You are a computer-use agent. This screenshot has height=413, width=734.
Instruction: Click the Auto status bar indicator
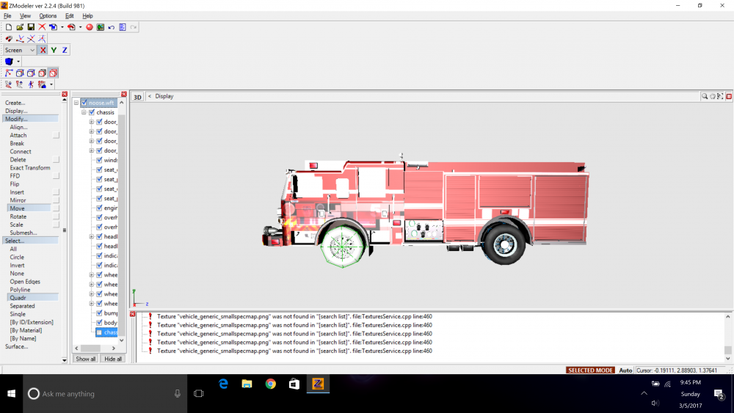tap(625, 370)
